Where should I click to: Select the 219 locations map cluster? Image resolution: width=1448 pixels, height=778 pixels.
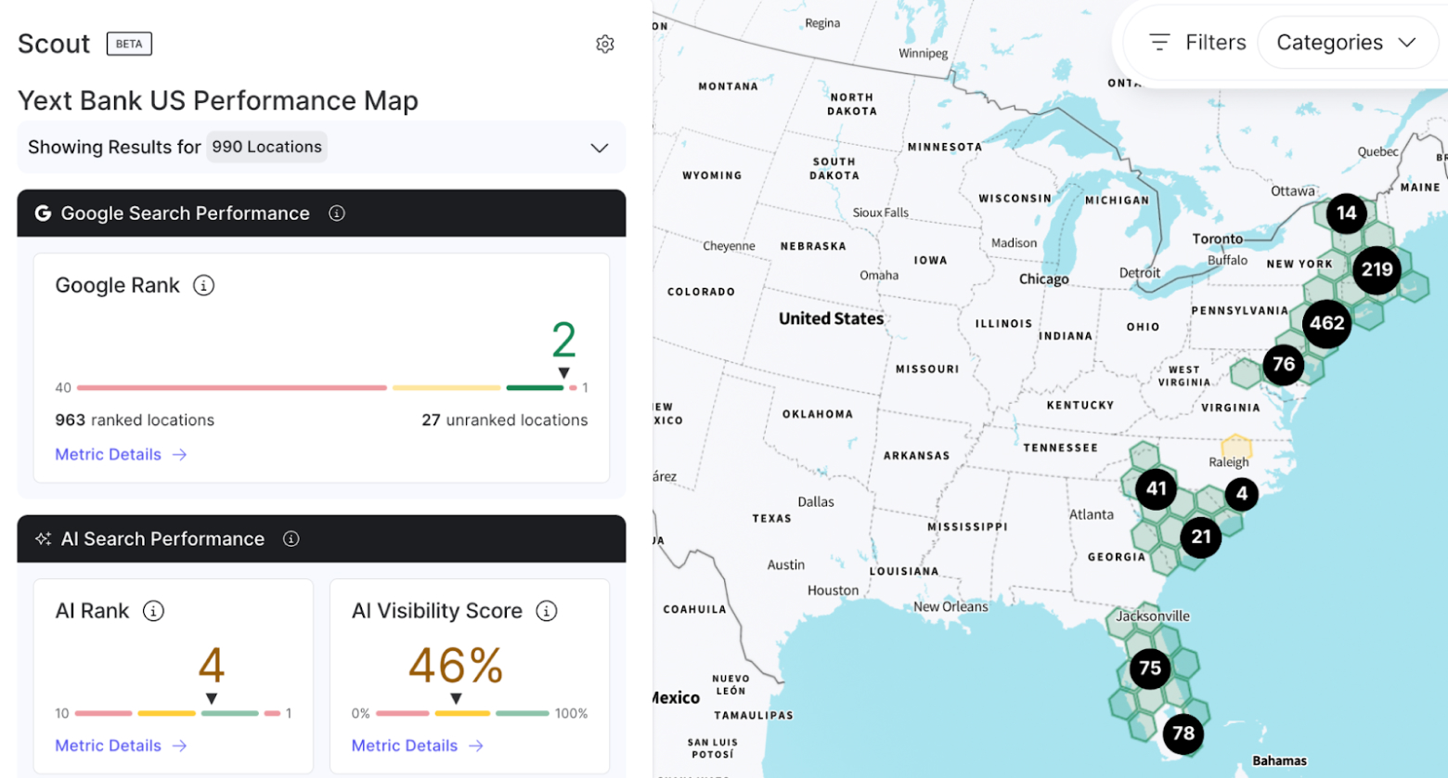tap(1377, 269)
